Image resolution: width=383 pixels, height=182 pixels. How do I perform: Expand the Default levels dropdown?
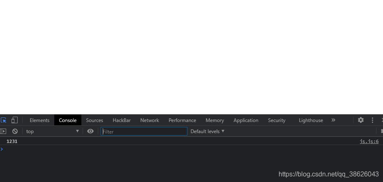(208, 131)
